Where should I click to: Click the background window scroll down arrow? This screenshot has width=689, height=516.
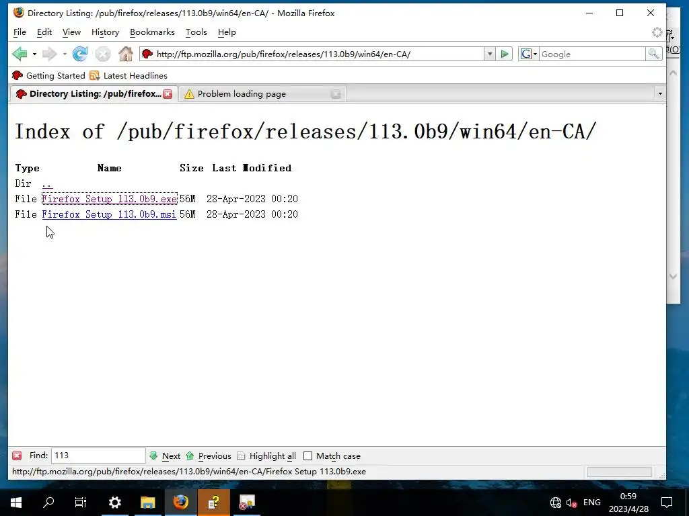[x=673, y=276]
